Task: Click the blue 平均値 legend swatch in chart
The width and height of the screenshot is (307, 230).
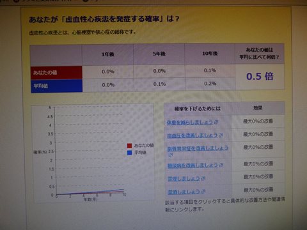Action: (129, 153)
